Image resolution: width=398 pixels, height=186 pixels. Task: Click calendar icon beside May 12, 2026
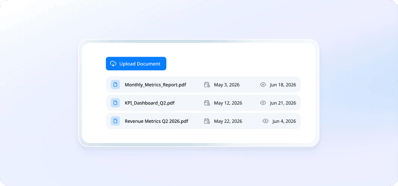coord(207,103)
